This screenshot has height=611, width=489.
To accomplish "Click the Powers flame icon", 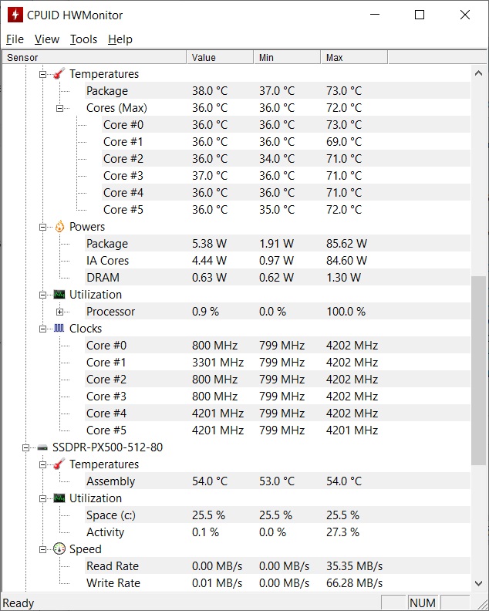I will [x=59, y=227].
